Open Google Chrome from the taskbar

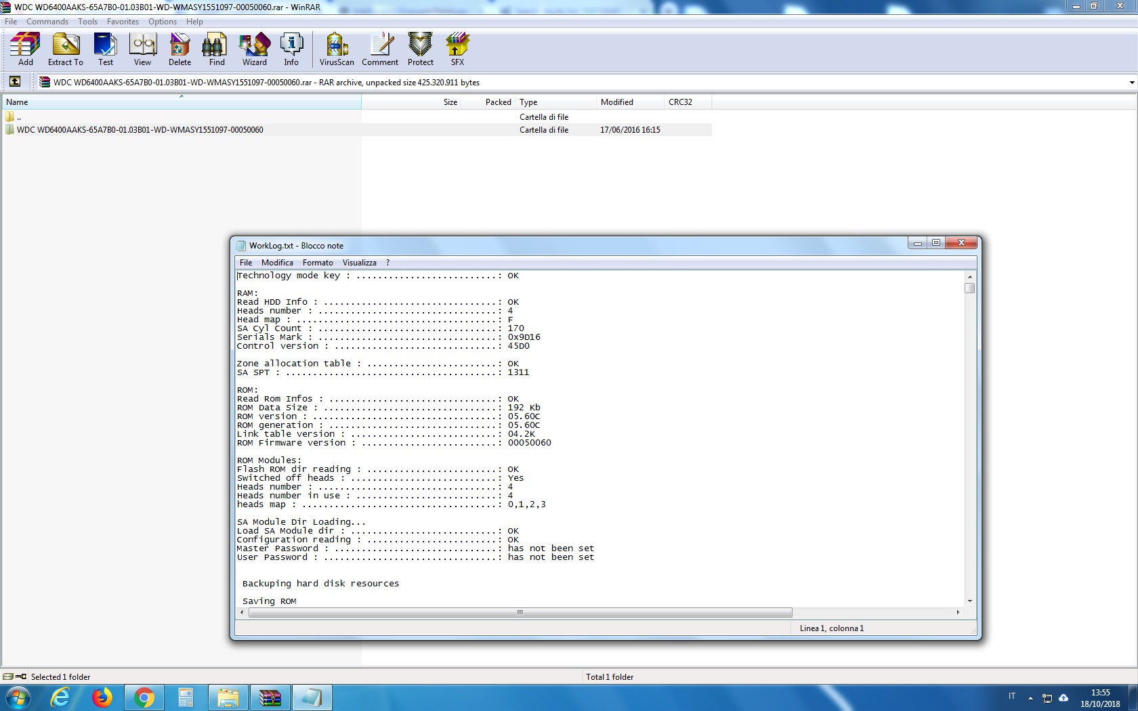point(144,697)
